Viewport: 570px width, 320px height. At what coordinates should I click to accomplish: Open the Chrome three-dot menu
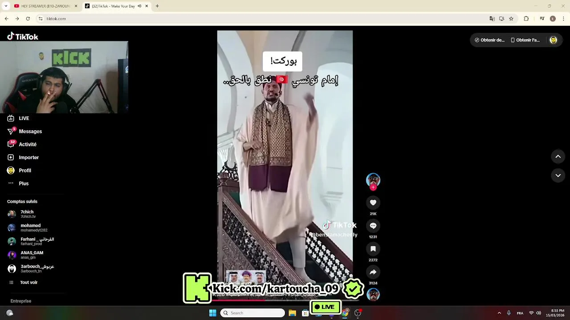click(563, 19)
